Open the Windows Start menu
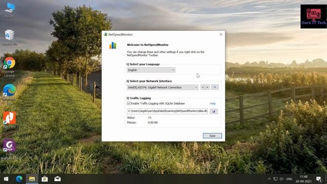This screenshot has height=184, width=327. click(6, 179)
